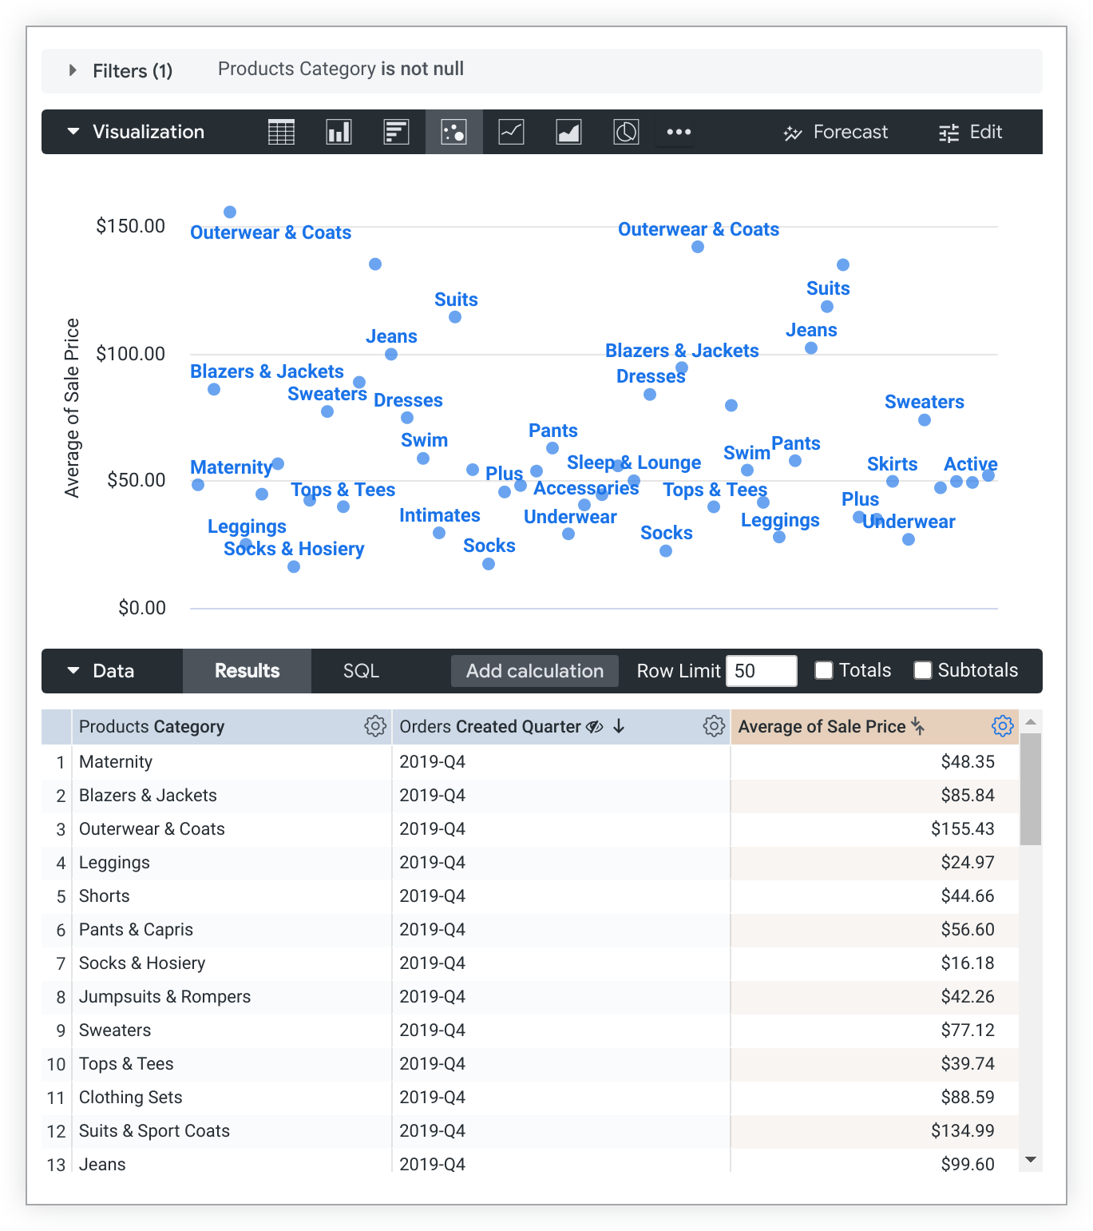Choose the horizontal bar chart visualization
This screenshot has width=1093, height=1231.
tap(396, 132)
